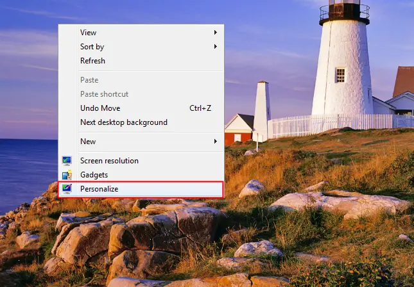Click the greyed-out Paste entry
Image resolution: width=414 pixels, height=287 pixels.
click(x=141, y=80)
